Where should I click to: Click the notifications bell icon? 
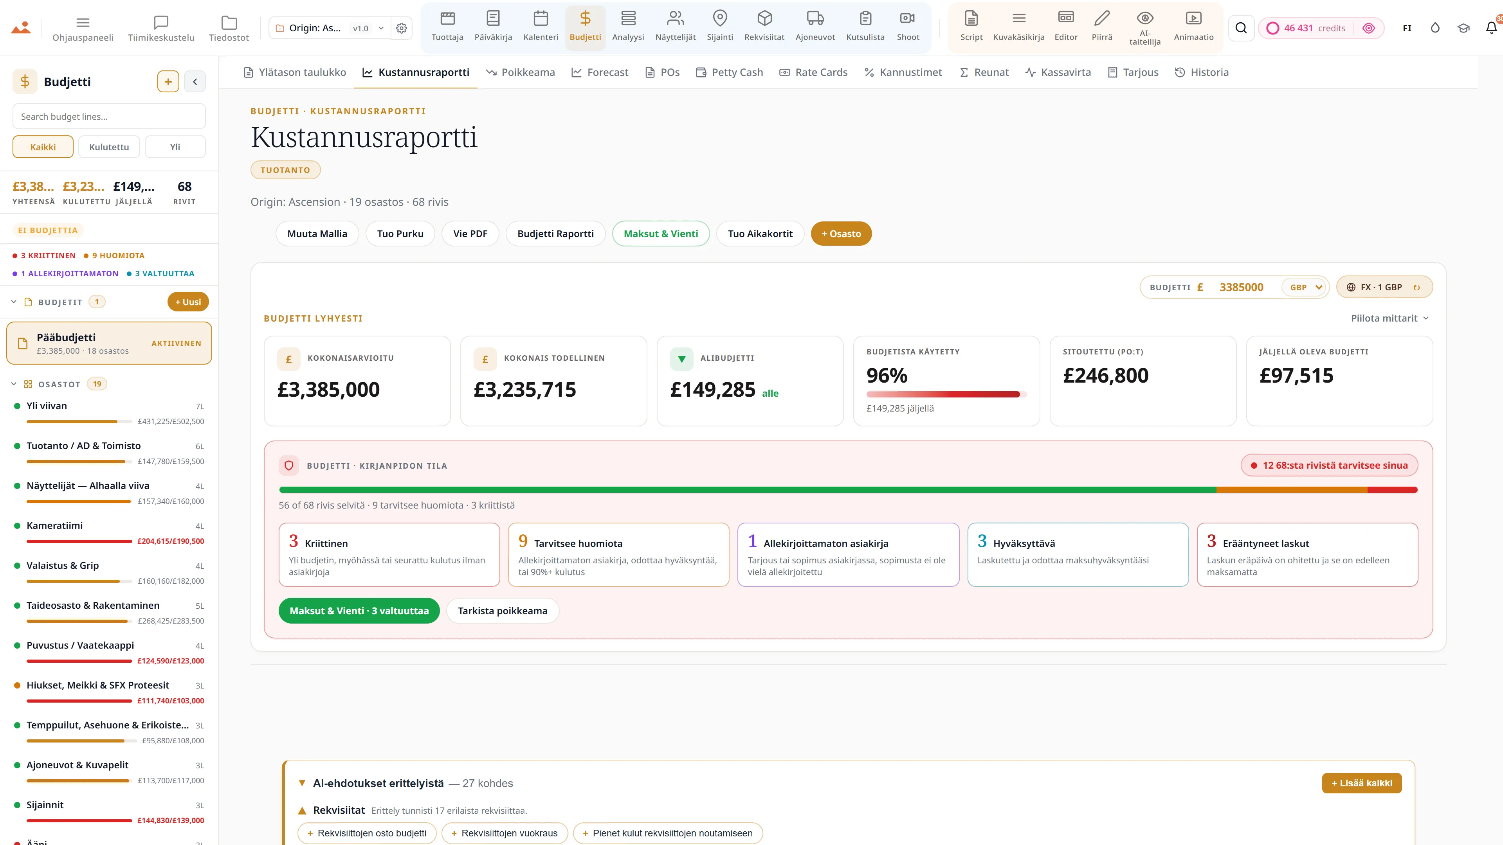tap(1491, 28)
